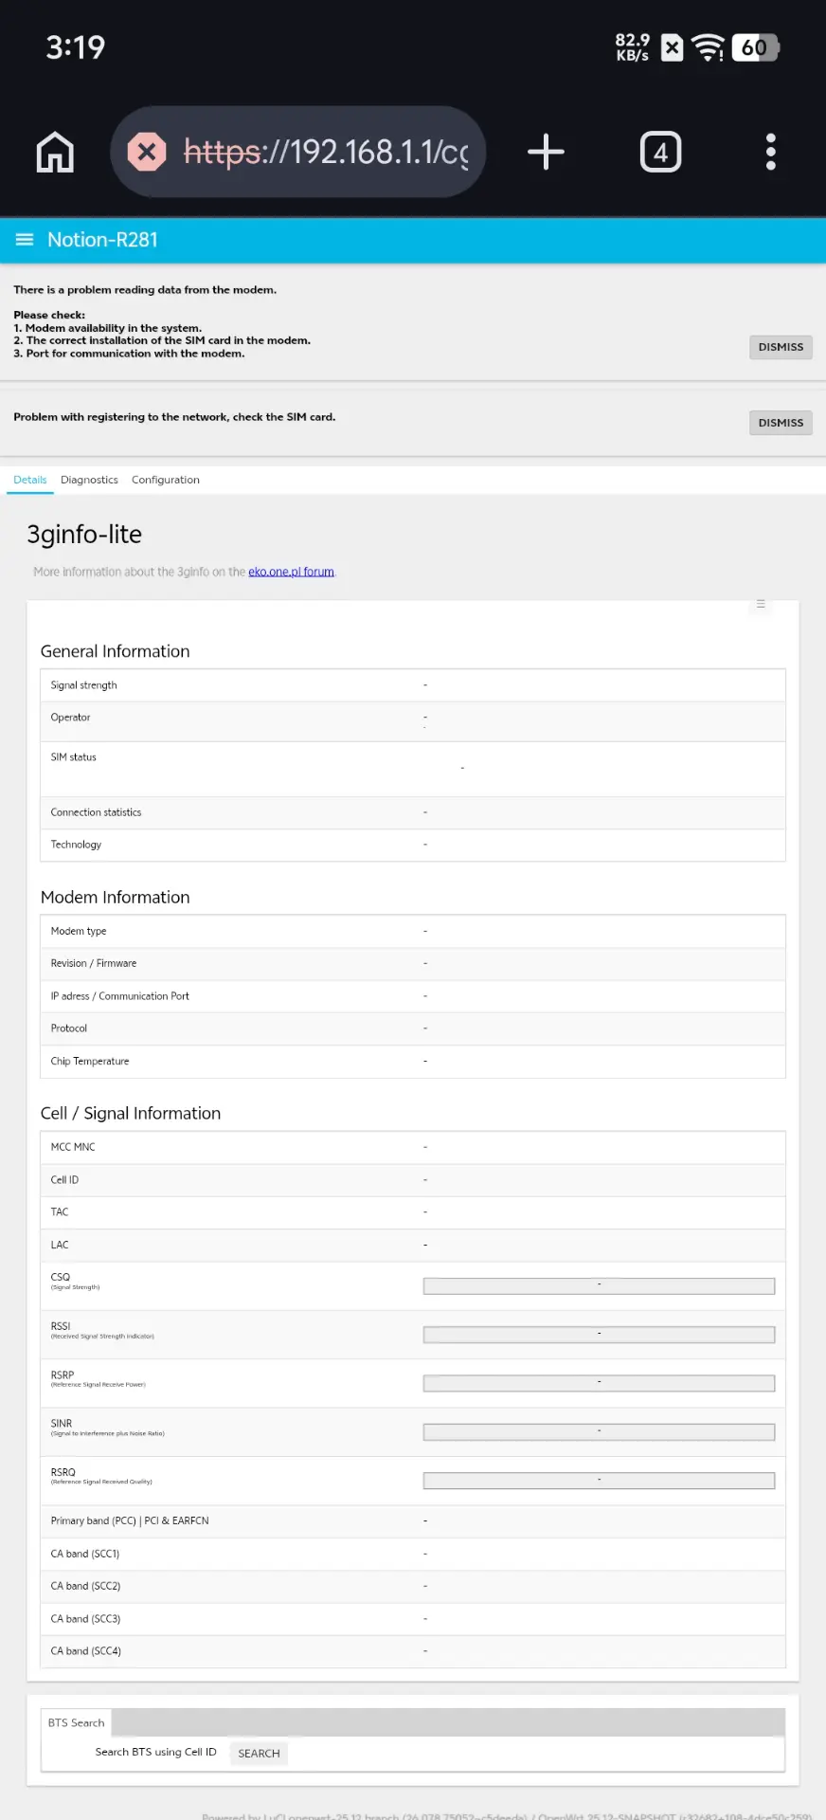Tap the crossed-box status bar icon
Viewport: 826px width, 1820px height.
point(672,47)
